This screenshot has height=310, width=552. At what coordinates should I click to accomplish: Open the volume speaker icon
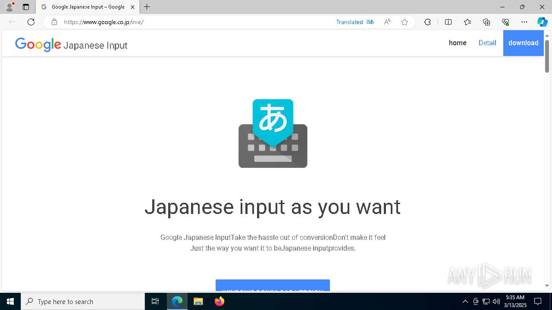(496, 301)
